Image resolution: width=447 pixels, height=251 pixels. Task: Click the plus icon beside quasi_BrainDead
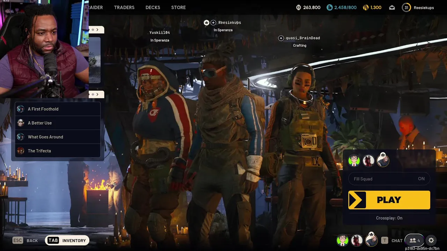click(x=281, y=38)
